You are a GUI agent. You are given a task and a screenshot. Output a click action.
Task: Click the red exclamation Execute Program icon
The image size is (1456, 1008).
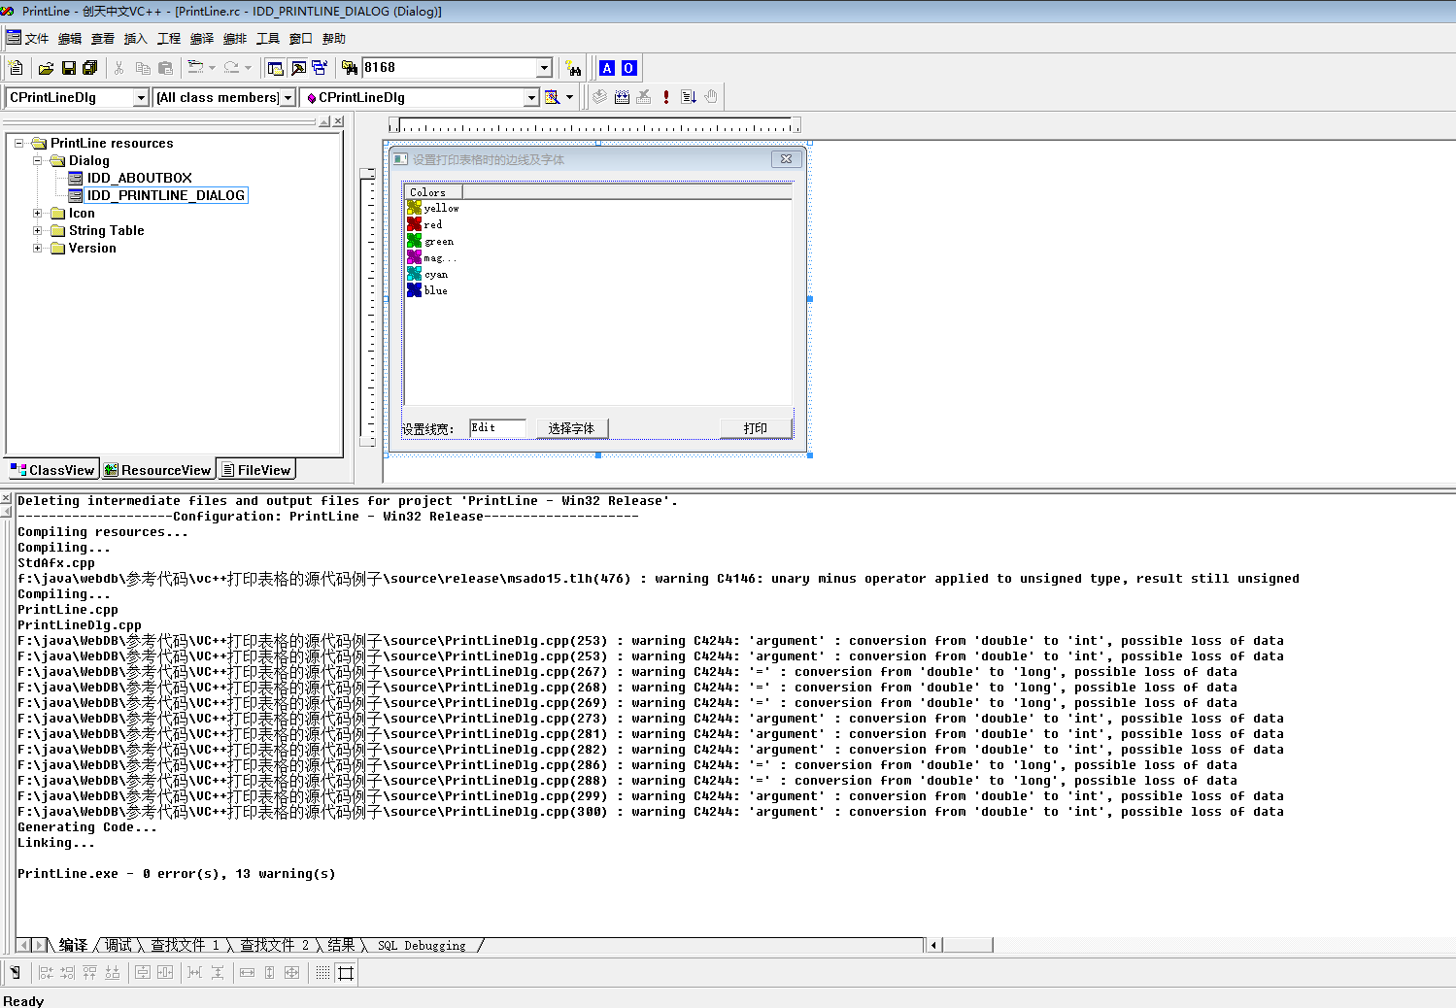[666, 97]
